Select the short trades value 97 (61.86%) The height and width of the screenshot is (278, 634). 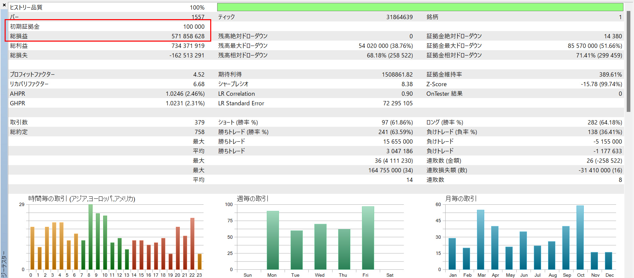pyautogui.click(x=397, y=122)
